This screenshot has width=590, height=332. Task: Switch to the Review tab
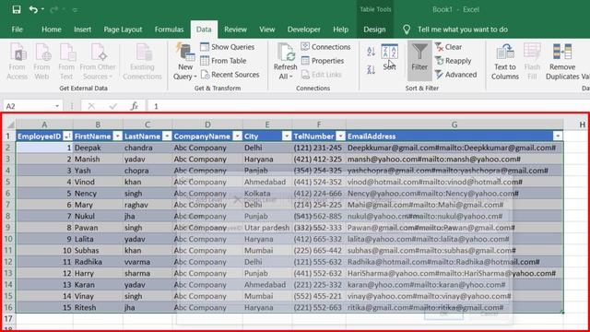(x=235, y=30)
